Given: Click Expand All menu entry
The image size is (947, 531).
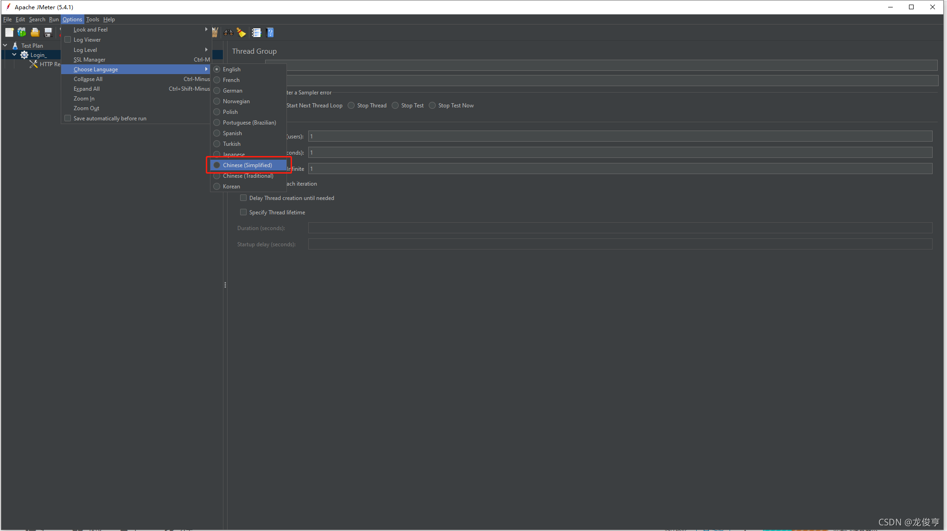Looking at the screenshot, I should (136, 88).
